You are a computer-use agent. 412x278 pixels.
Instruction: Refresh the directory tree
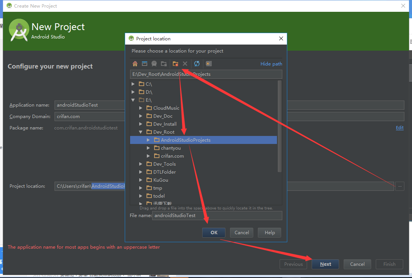point(197,64)
